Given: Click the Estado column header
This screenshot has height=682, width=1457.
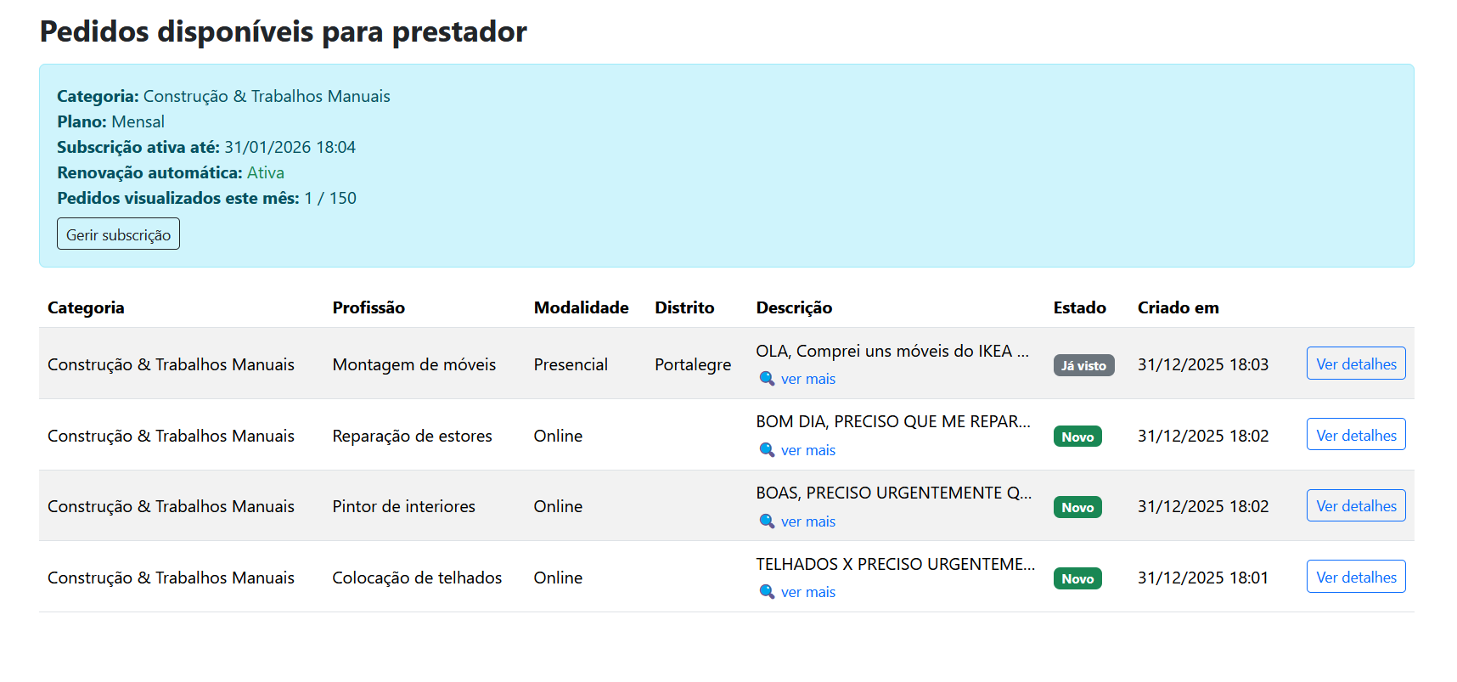Looking at the screenshot, I should [x=1079, y=307].
